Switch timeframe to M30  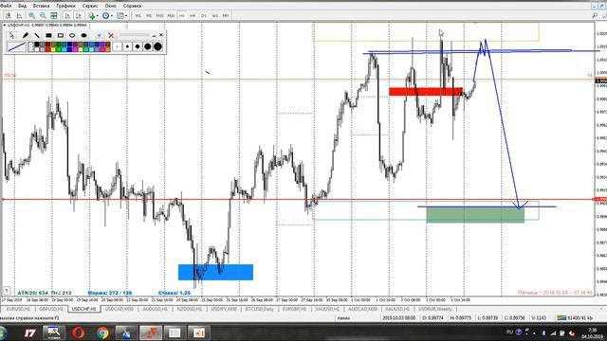171,15
